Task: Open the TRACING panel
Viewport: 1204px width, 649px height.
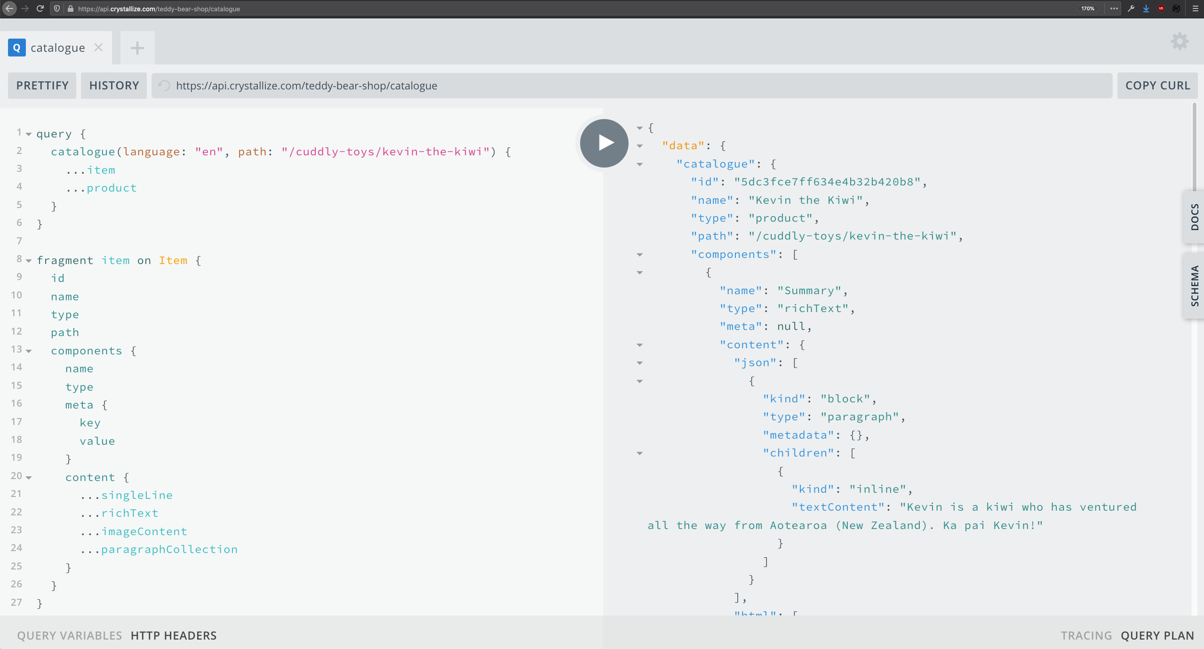Action: click(1086, 635)
